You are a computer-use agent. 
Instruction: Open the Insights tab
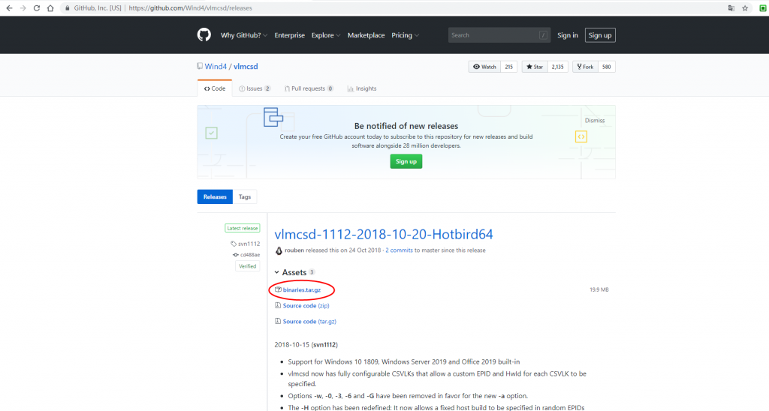(x=362, y=88)
